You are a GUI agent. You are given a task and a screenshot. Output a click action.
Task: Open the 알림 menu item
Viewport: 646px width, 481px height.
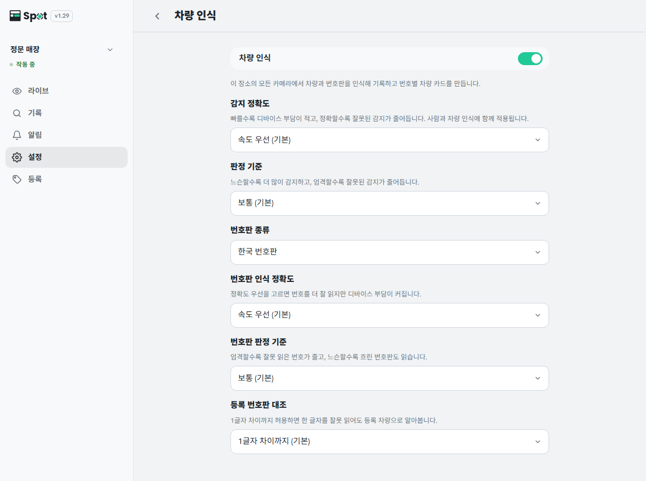[x=66, y=135]
